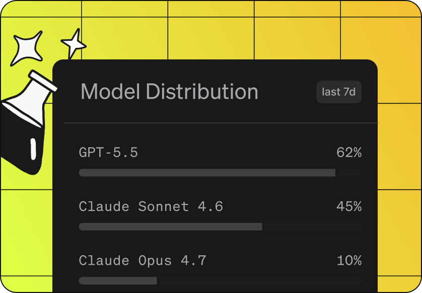Open the "last 7d" time range selector
This screenshot has height=293, width=422.
pyautogui.click(x=339, y=92)
